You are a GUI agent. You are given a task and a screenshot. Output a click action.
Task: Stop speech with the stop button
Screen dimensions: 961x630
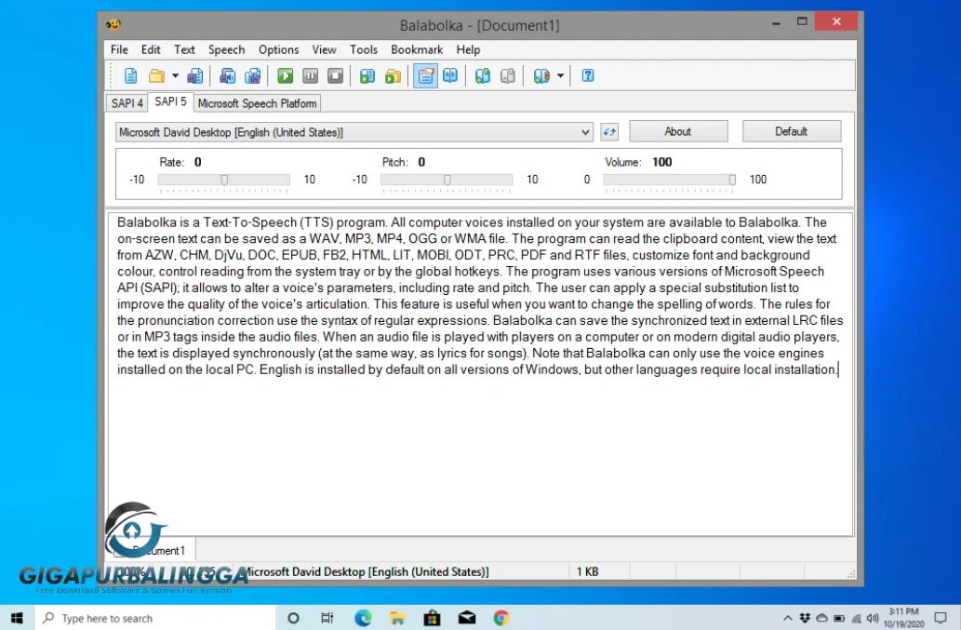coord(335,76)
